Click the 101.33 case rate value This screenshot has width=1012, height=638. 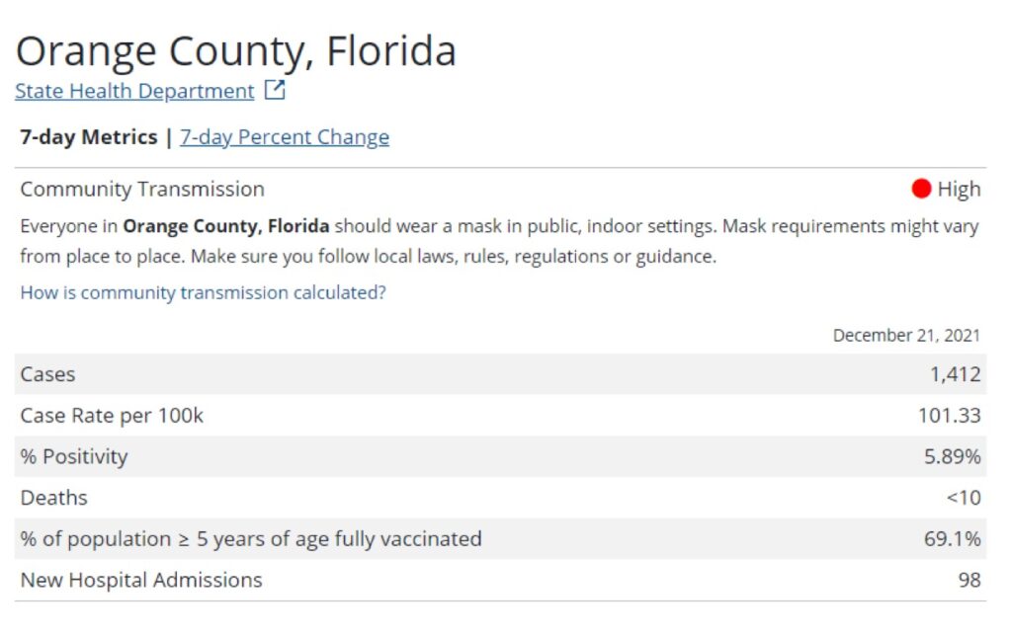coord(949,416)
